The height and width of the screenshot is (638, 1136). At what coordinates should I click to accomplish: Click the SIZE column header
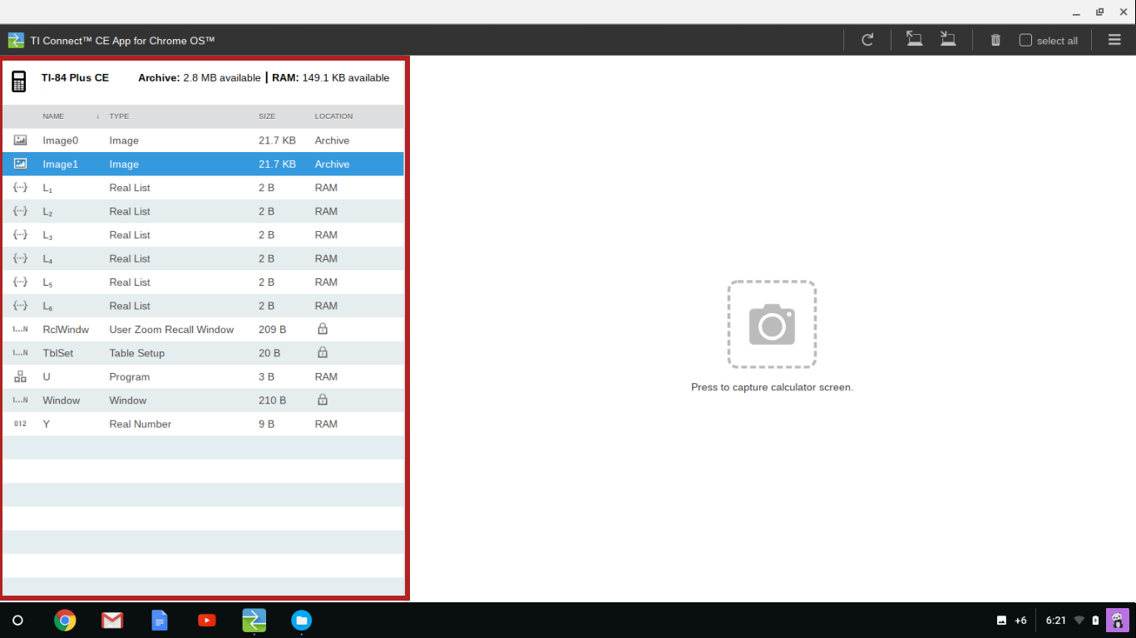(267, 116)
